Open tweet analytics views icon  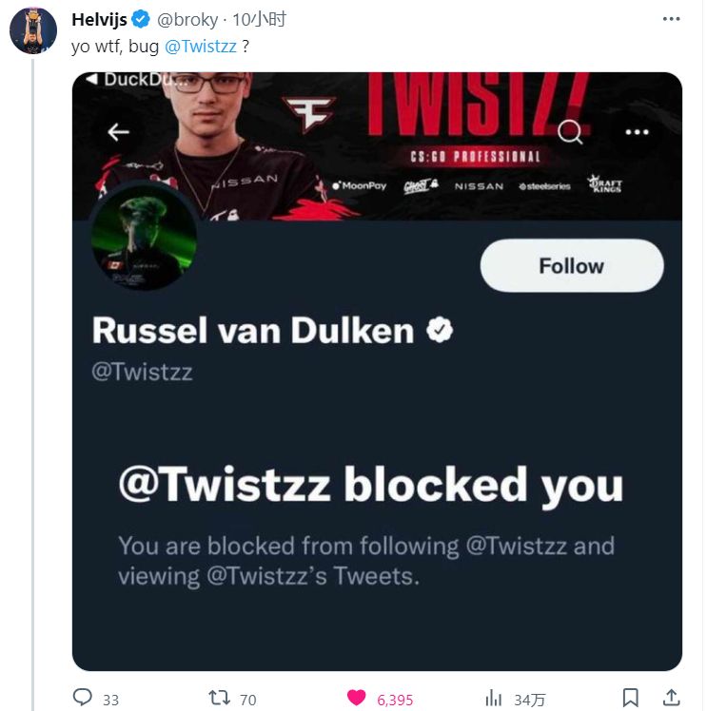click(494, 699)
